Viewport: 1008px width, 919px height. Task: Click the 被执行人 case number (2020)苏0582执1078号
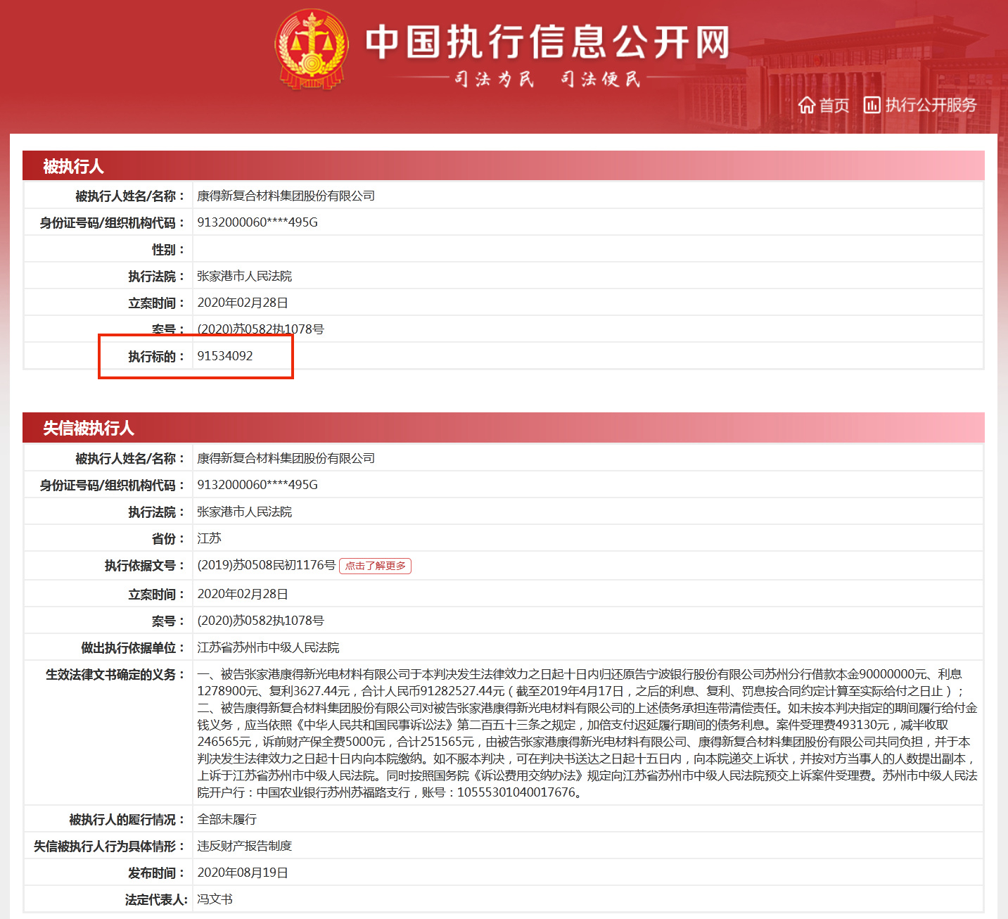coord(260,329)
